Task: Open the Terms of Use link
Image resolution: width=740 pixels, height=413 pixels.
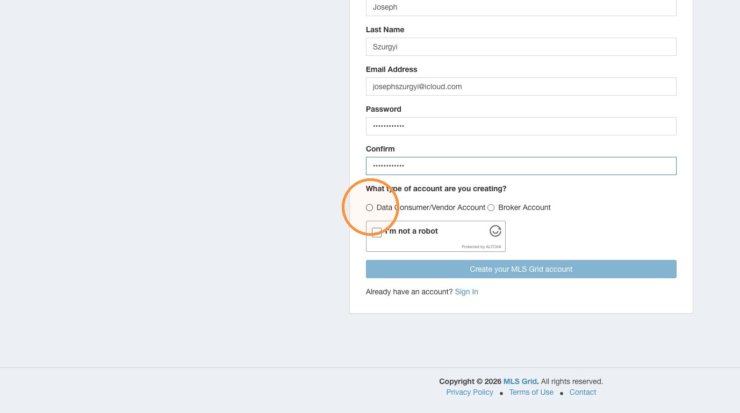Action: [531, 392]
